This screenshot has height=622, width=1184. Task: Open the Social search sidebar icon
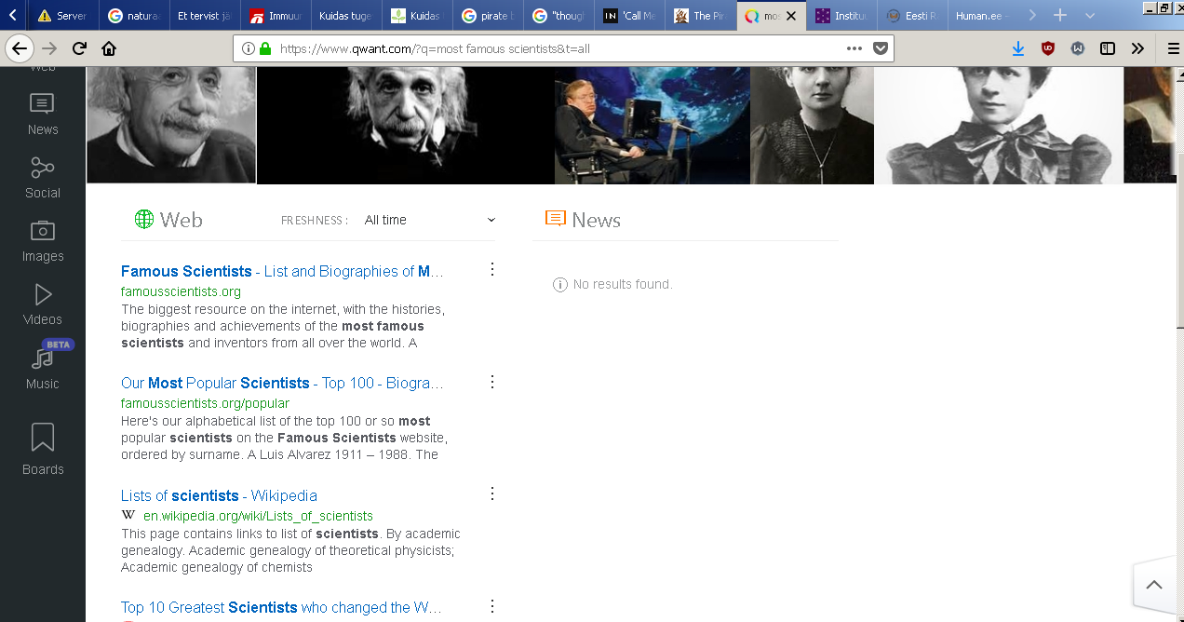click(43, 178)
